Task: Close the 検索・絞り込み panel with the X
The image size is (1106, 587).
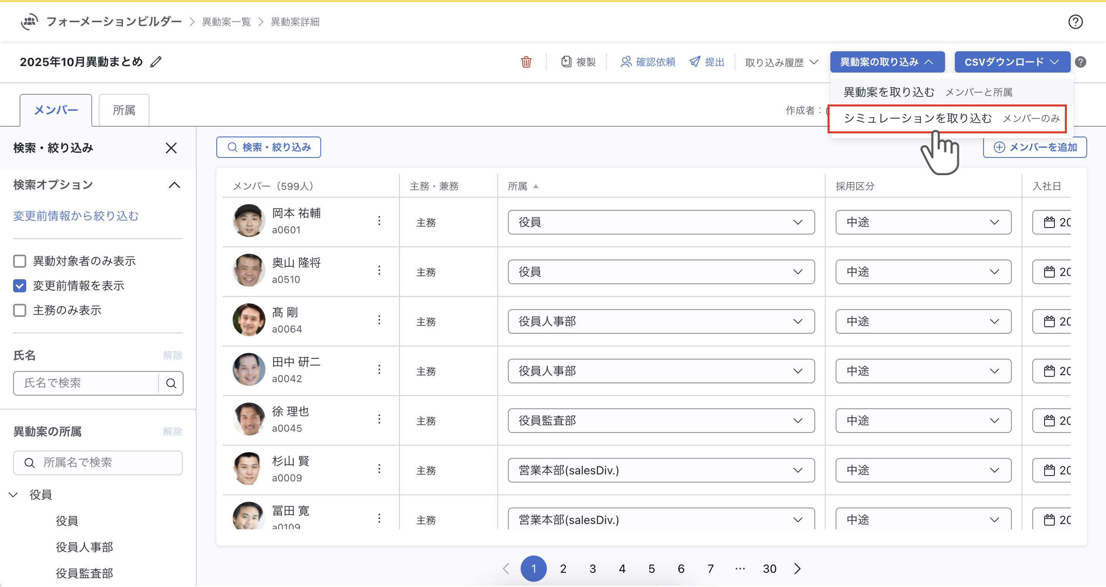Action: point(171,148)
